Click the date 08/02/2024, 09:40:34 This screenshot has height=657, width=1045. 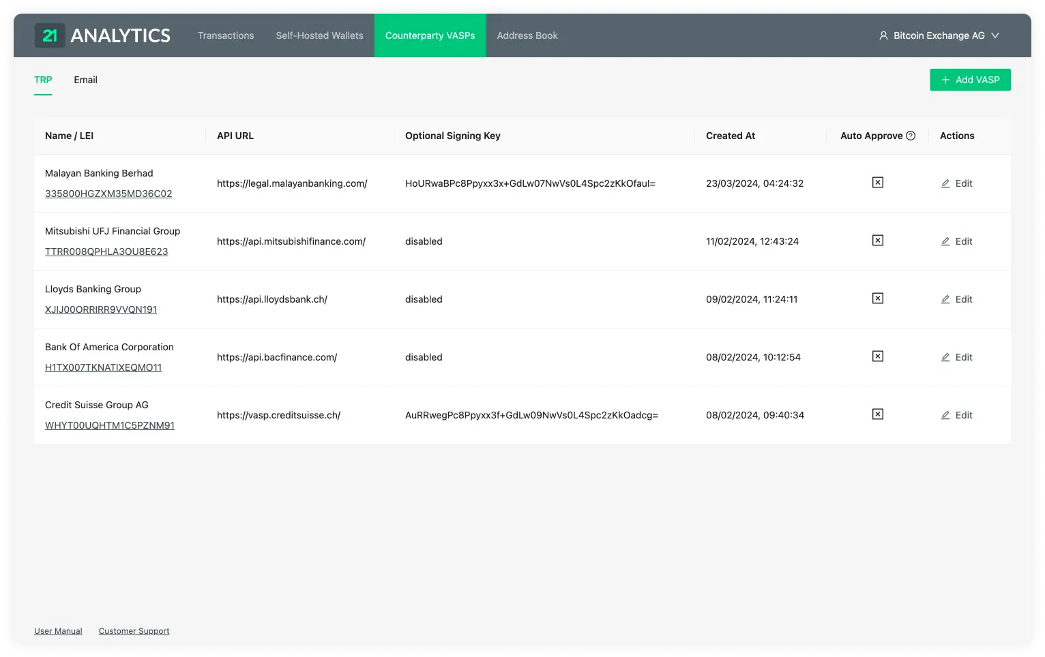coord(755,415)
